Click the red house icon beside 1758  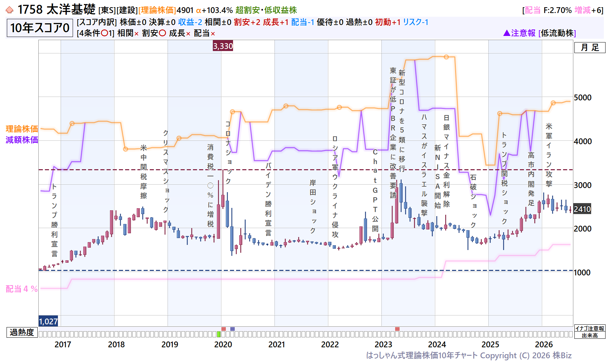[10, 10]
